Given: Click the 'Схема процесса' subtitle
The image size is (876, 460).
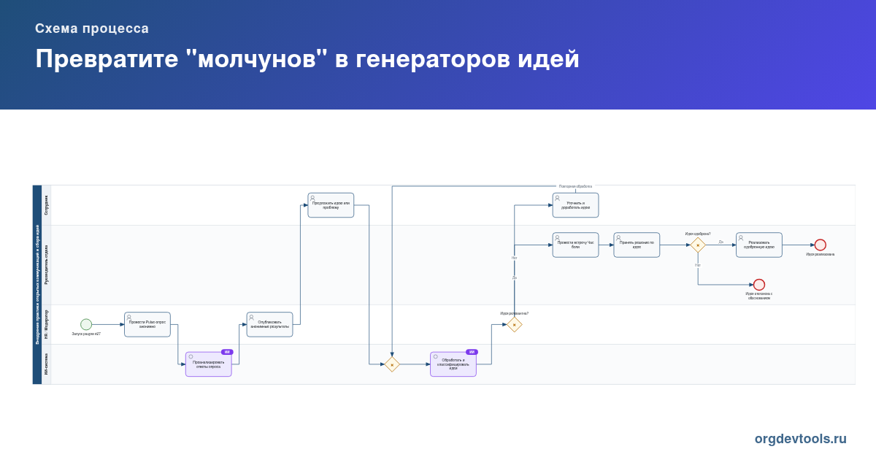Looking at the screenshot, I should coord(92,28).
